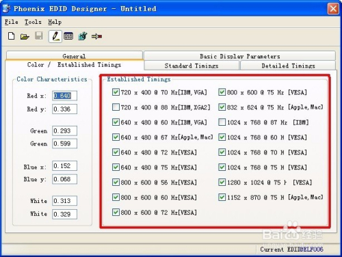Switch to Standard Timings tab
Image resolution: width=342 pixels, height=257 pixels.
[x=192, y=66]
